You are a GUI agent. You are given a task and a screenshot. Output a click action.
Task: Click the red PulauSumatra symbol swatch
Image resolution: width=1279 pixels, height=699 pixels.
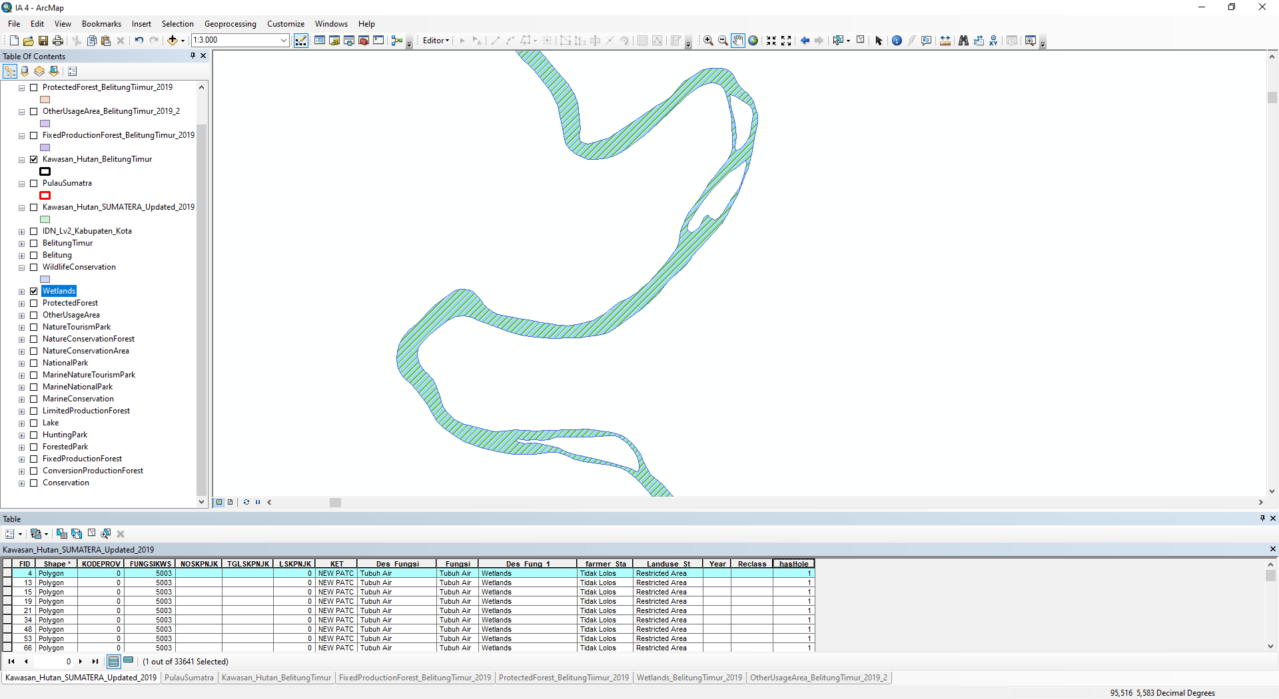pyautogui.click(x=45, y=196)
